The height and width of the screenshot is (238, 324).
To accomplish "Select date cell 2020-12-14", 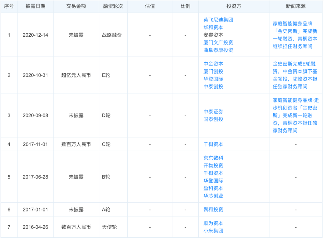I will tap(35, 35).
